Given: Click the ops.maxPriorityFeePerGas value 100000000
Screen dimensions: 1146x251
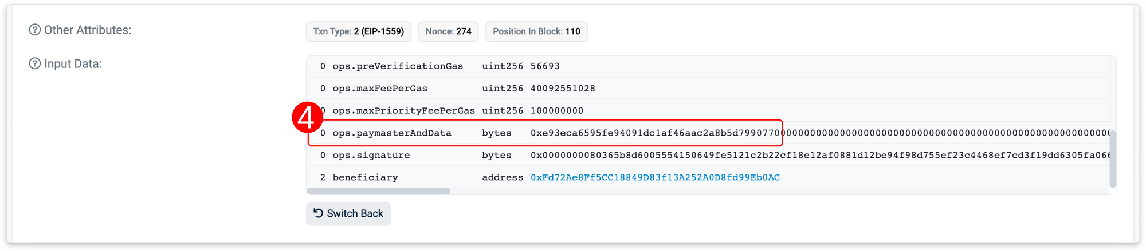Looking at the screenshot, I should coord(557,111).
